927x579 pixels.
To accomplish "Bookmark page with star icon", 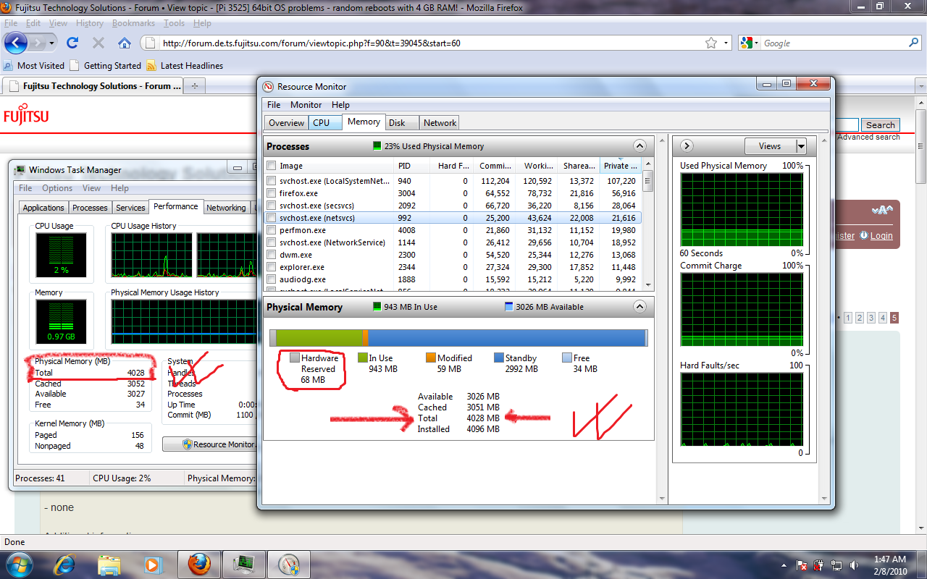I will 711,43.
